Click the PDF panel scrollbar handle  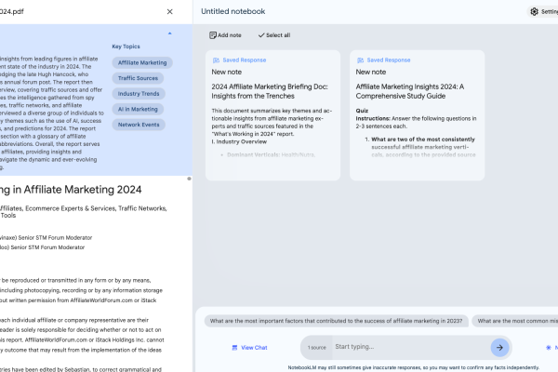pos(190,179)
